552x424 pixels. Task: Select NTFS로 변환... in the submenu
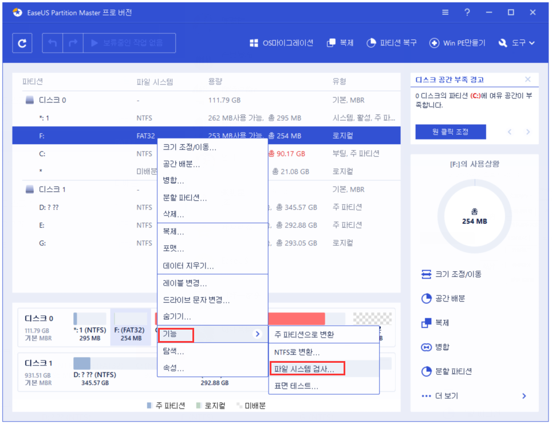pos(324,352)
